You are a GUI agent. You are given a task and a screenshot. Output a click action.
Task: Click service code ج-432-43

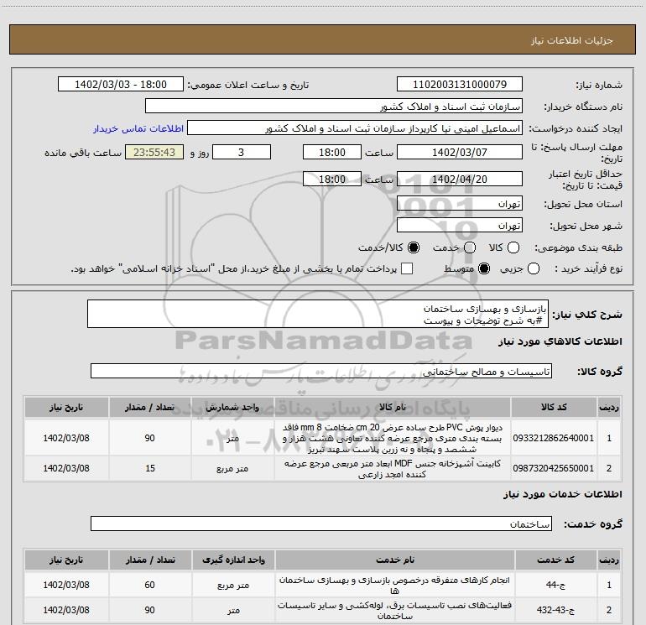555,610
